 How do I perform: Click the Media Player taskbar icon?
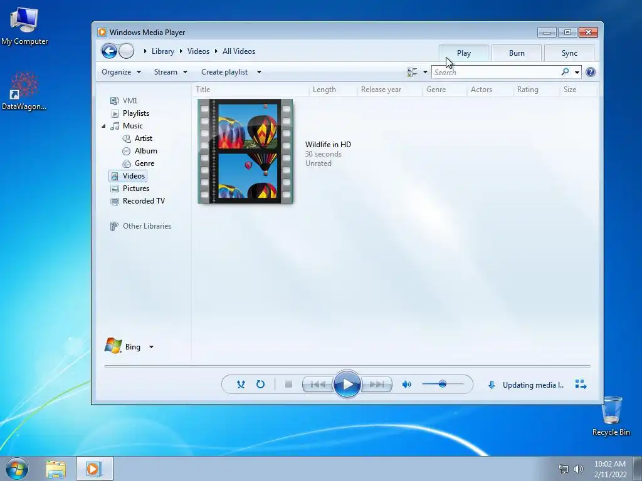click(x=94, y=469)
